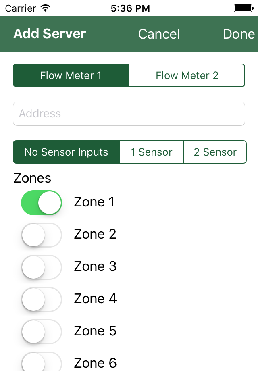Screen dimensions: 258x387
Task: Tap the clock showing 5:36 PM
Action: click(130, 7)
